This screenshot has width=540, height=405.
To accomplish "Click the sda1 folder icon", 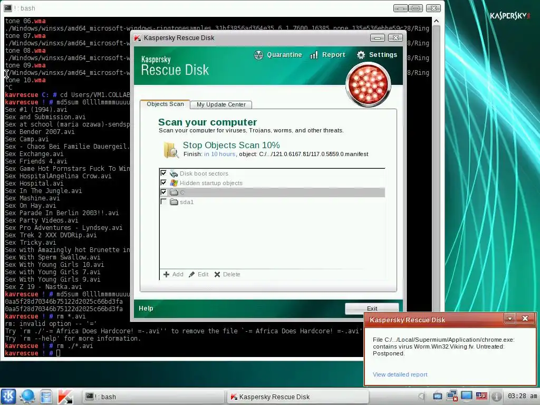I will coord(174,202).
